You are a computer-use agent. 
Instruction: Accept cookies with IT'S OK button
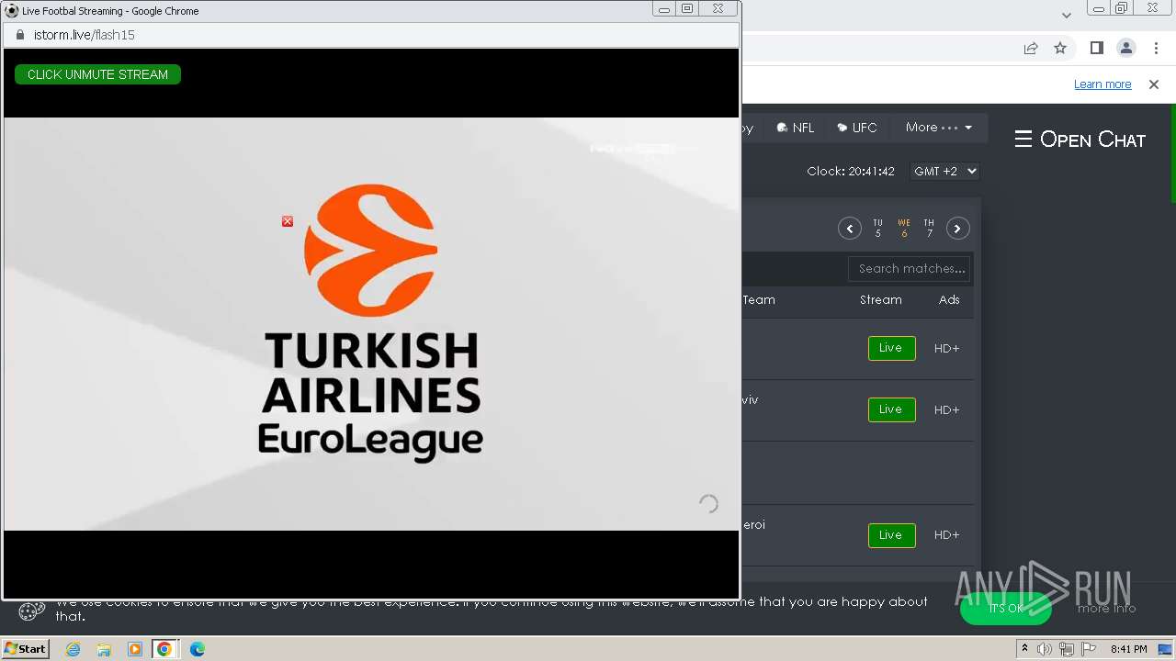(1005, 609)
